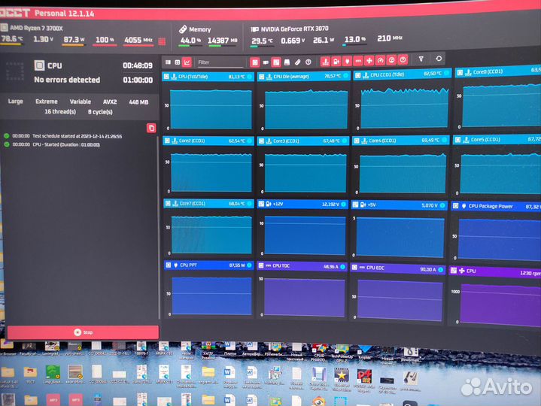Image resolution: width=541 pixels, height=406 pixels.
Task: Toggle the usage load sensor filter
Action: coord(391,60)
